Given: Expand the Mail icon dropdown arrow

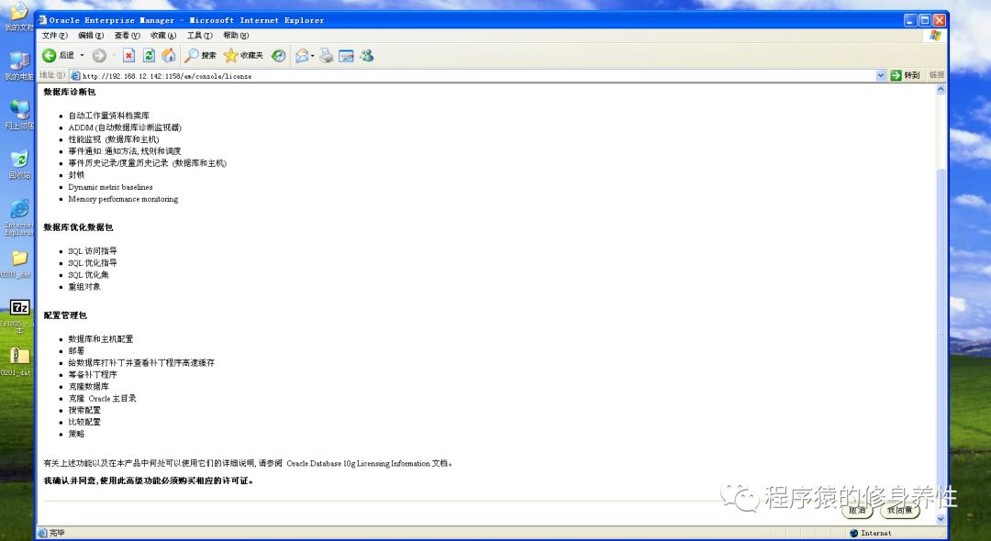Looking at the screenshot, I should [313, 55].
